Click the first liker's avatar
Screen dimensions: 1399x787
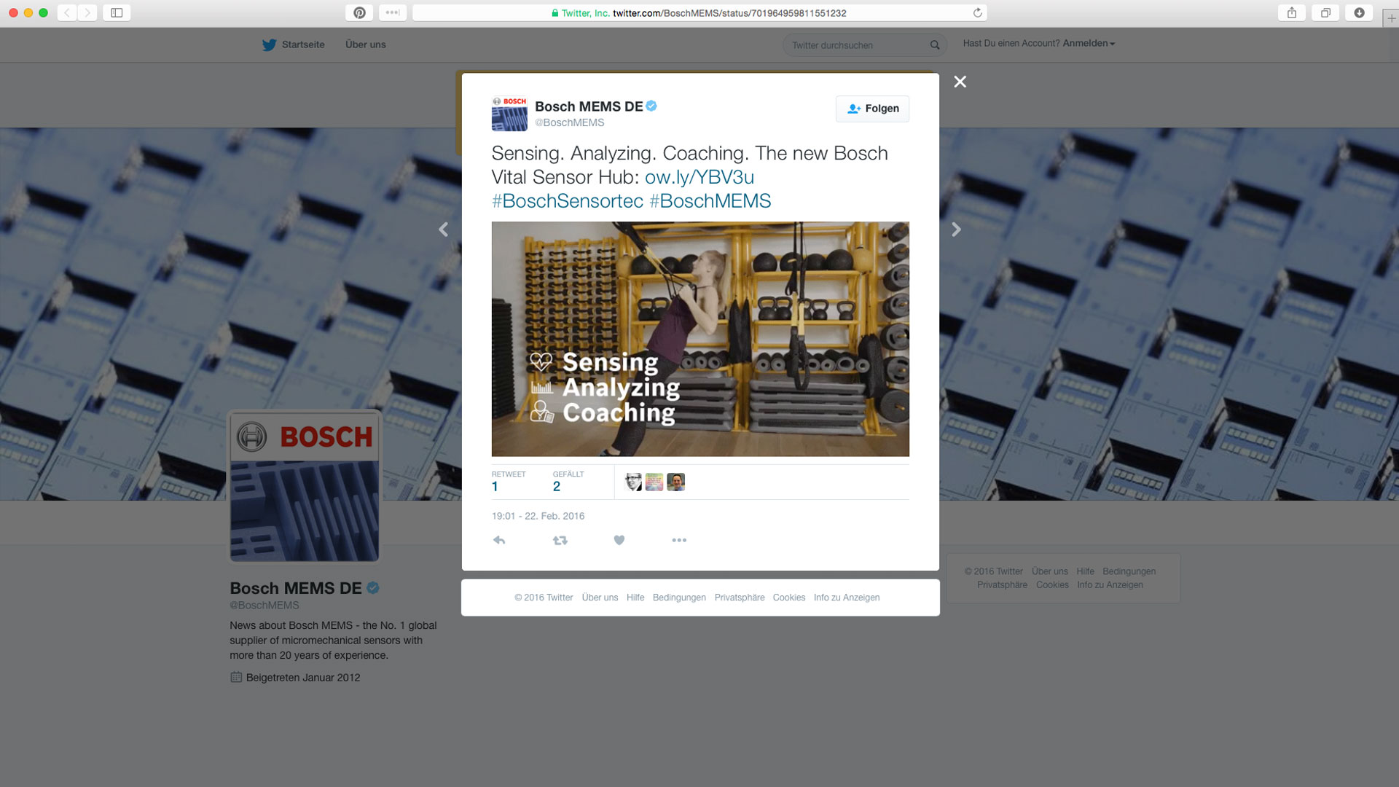coord(633,482)
